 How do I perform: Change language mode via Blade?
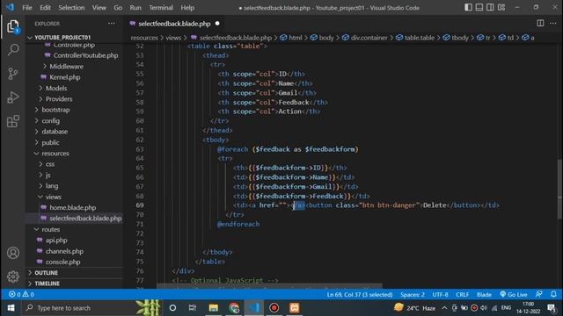pyautogui.click(x=484, y=295)
